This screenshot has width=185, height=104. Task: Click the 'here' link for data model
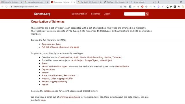tap(43, 100)
